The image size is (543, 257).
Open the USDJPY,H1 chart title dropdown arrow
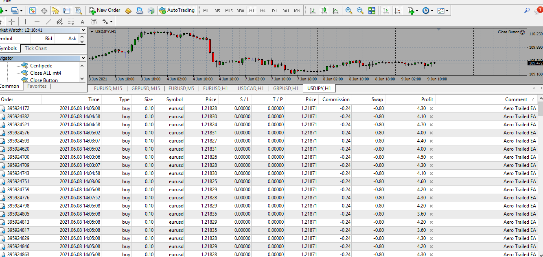[92, 32]
